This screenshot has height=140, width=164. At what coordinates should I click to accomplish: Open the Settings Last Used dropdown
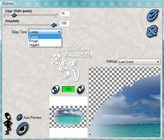coord(139,62)
